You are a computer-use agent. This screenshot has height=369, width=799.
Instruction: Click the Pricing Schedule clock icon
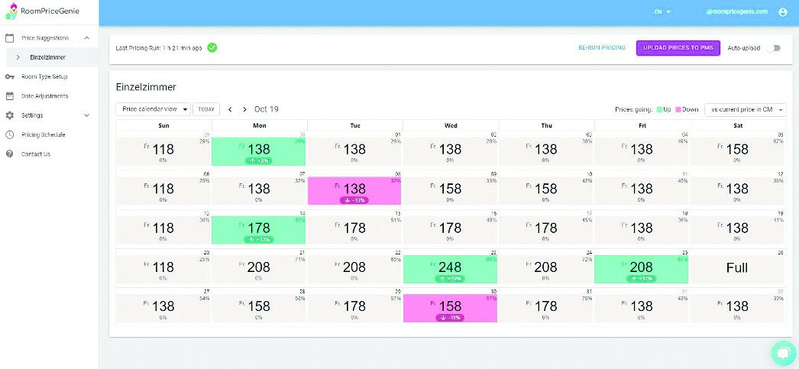tap(9, 134)
